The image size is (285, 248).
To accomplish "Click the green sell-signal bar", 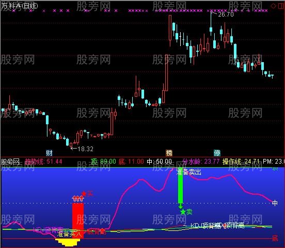I will pyautogui.click(x=180, y=185).
